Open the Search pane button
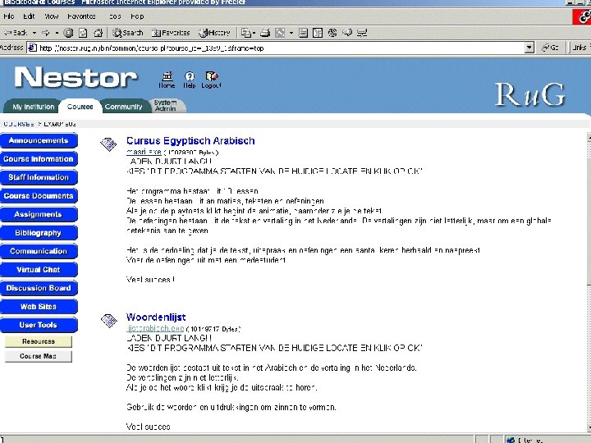This screenshot has width=591, height=443. pyautogui.click(x=128, y=33)
